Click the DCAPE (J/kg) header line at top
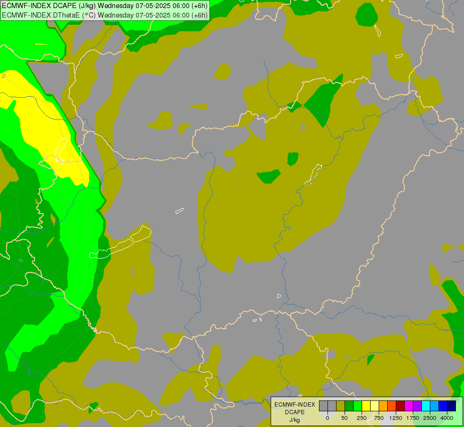Screen dimensions: 464x427 (105, 6)
